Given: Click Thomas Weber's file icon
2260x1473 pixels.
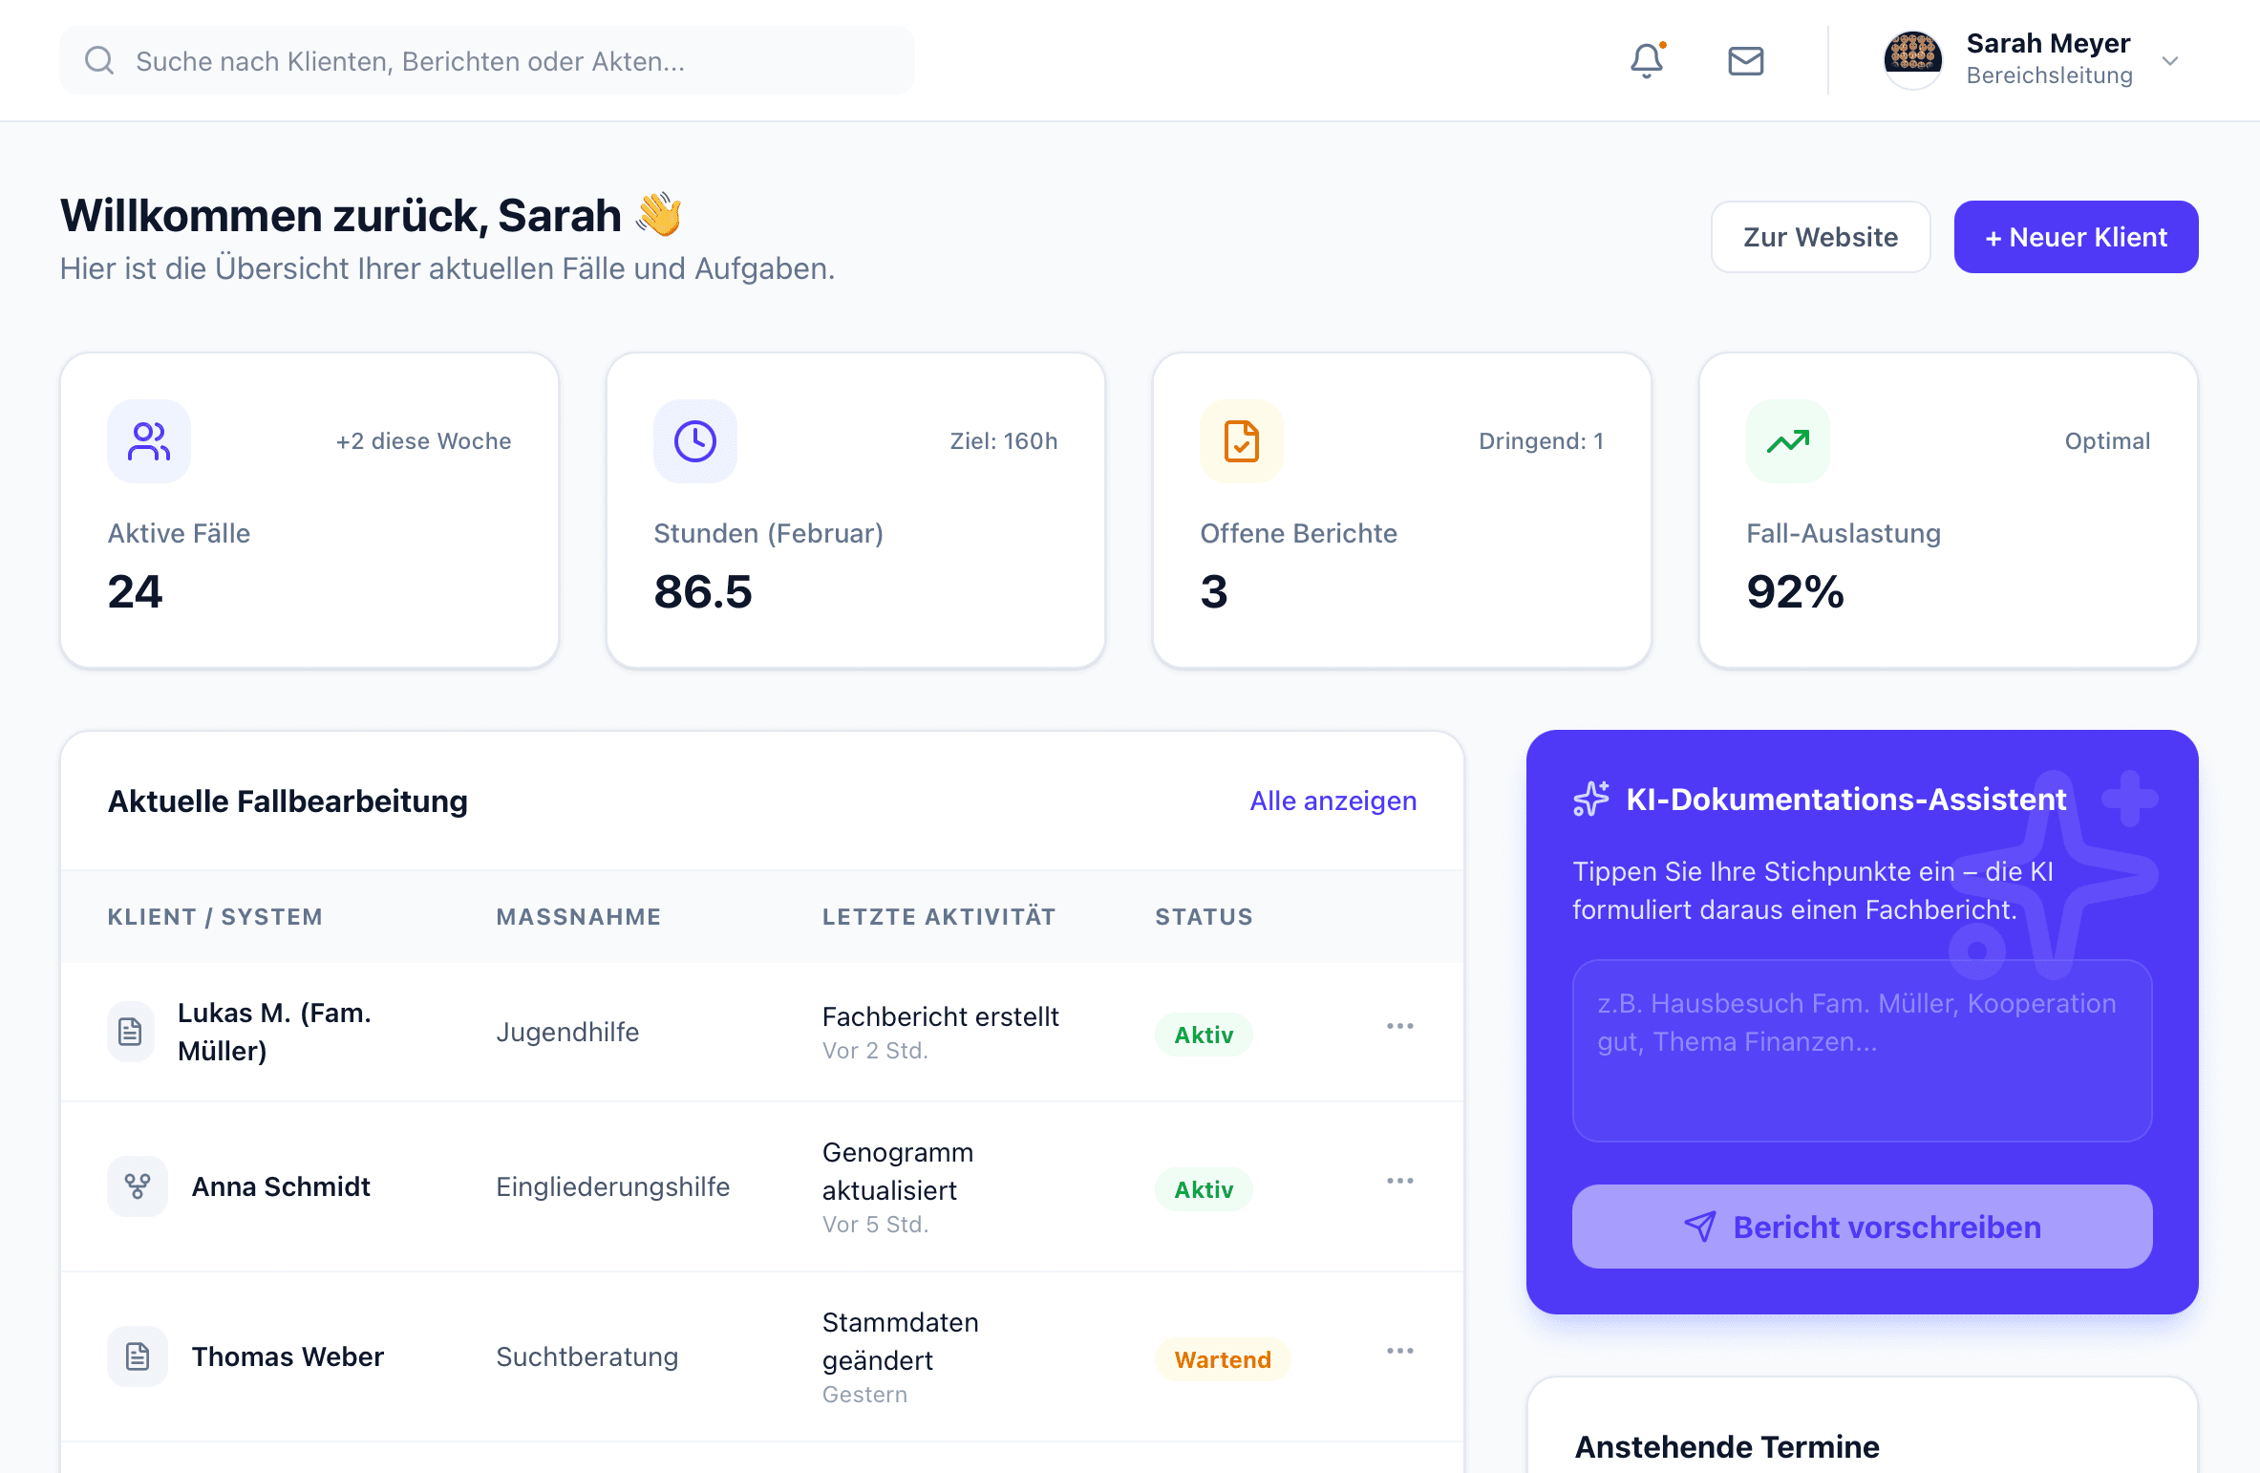Looking at the screenshot, I should click(138, 1356).
